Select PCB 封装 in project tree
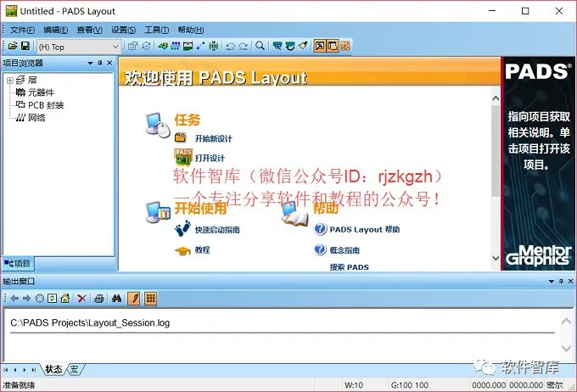 point(46,105)
